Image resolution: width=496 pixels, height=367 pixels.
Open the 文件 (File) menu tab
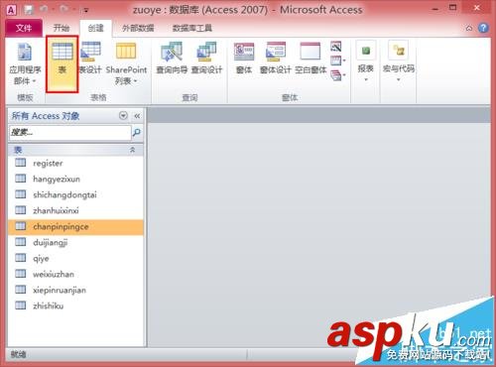(24, 28)
